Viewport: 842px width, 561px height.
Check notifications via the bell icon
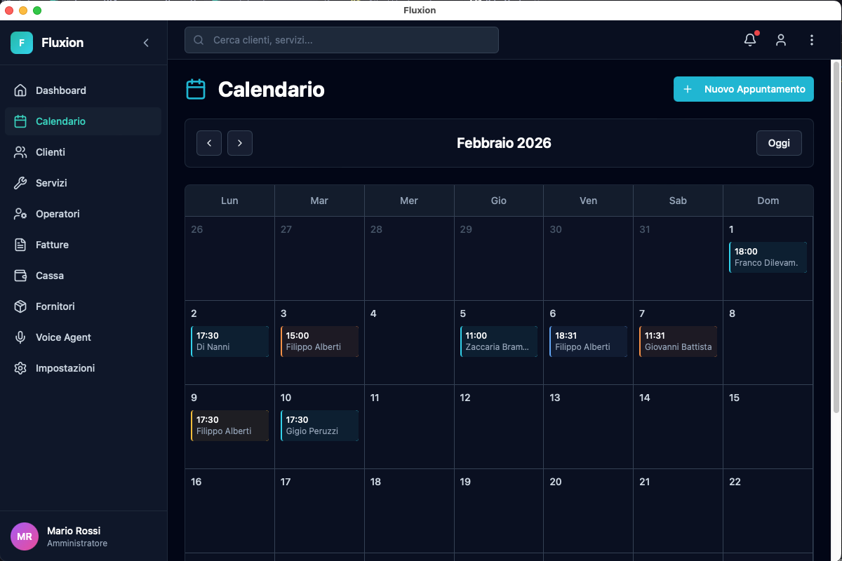click(x=749, y=40)
